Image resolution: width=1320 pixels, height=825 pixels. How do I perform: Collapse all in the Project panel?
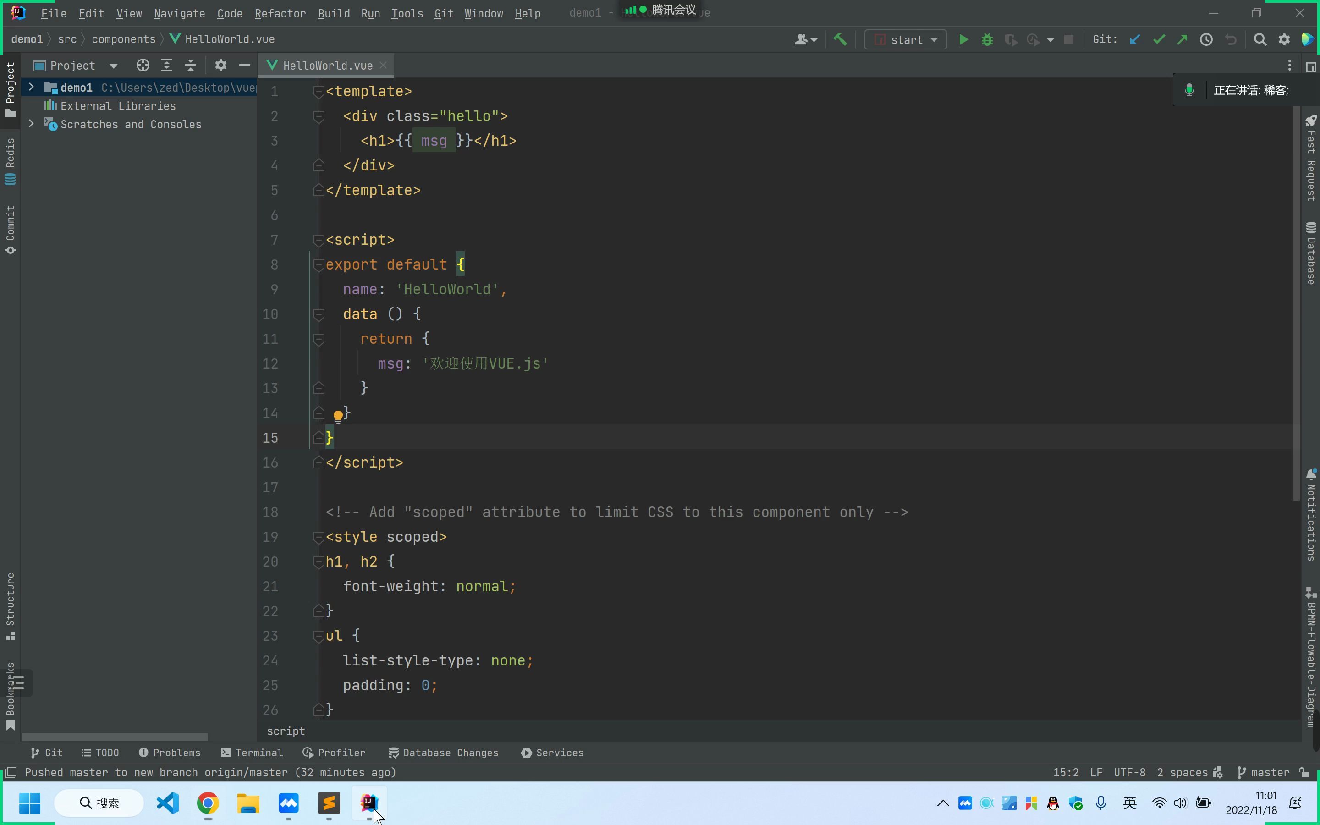click(190, 66)
